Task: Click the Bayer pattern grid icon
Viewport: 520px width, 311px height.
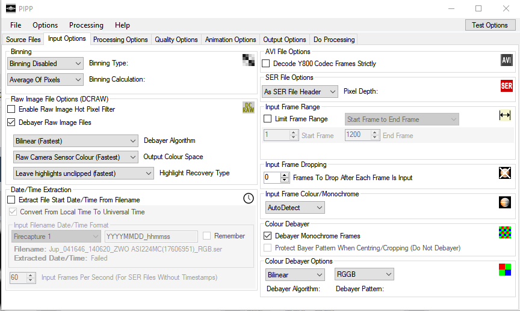Action: [505, 232]
